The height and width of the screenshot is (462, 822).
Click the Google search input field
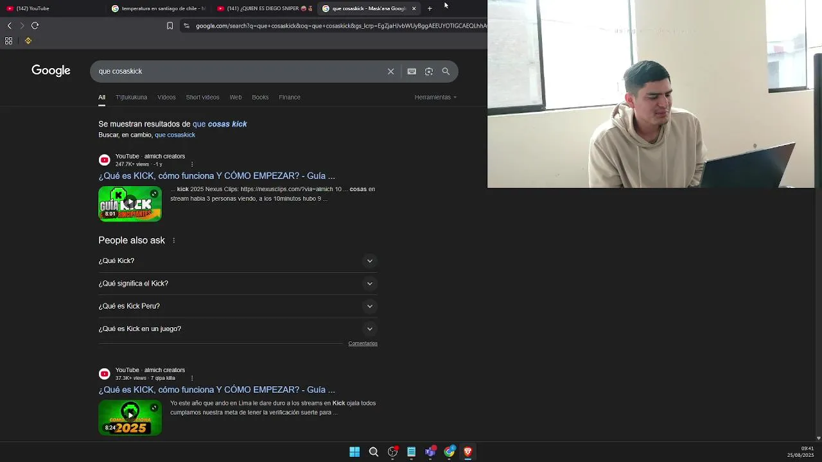(238, 71)
